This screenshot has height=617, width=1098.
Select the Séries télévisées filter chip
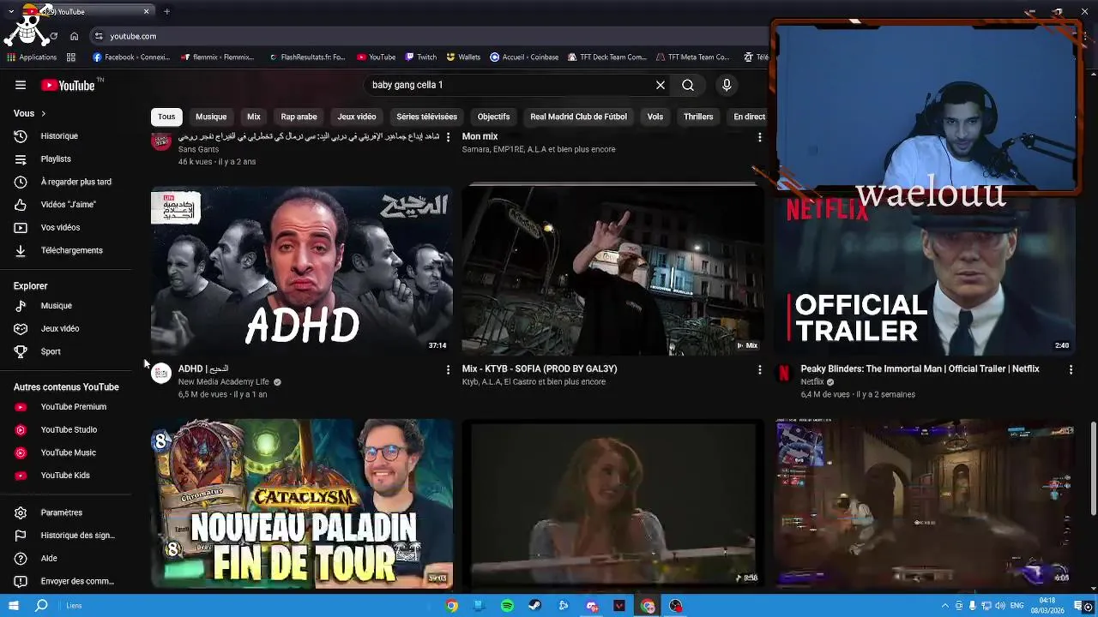(x=426, y=117)
